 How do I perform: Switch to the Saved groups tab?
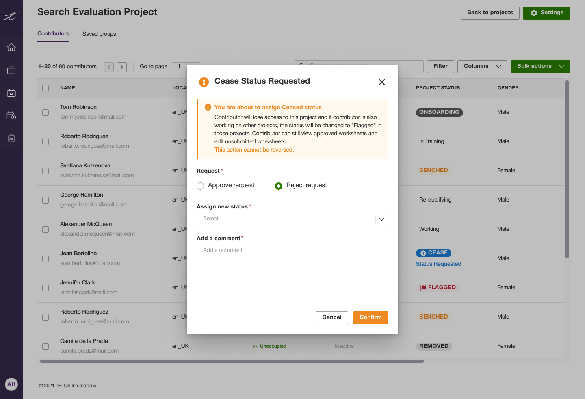[99, 34]
